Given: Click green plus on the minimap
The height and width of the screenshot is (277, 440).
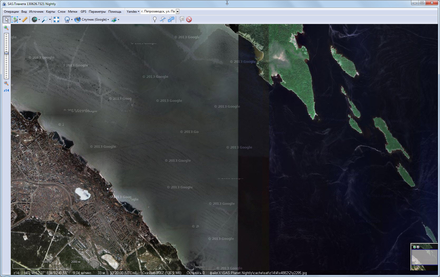Looking at the screenshot, I should pos(414,247).
